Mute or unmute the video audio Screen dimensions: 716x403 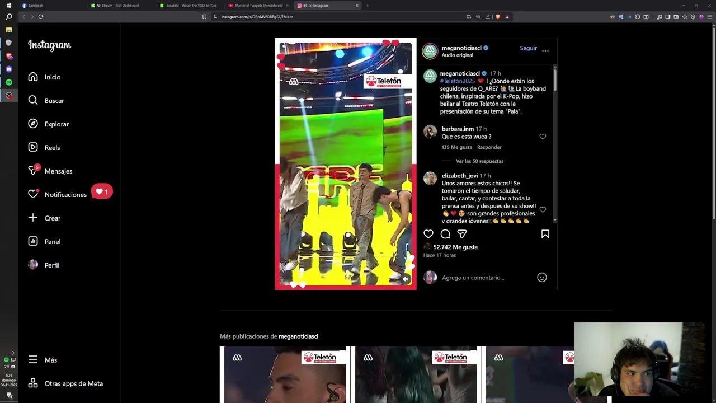point(406,279)
